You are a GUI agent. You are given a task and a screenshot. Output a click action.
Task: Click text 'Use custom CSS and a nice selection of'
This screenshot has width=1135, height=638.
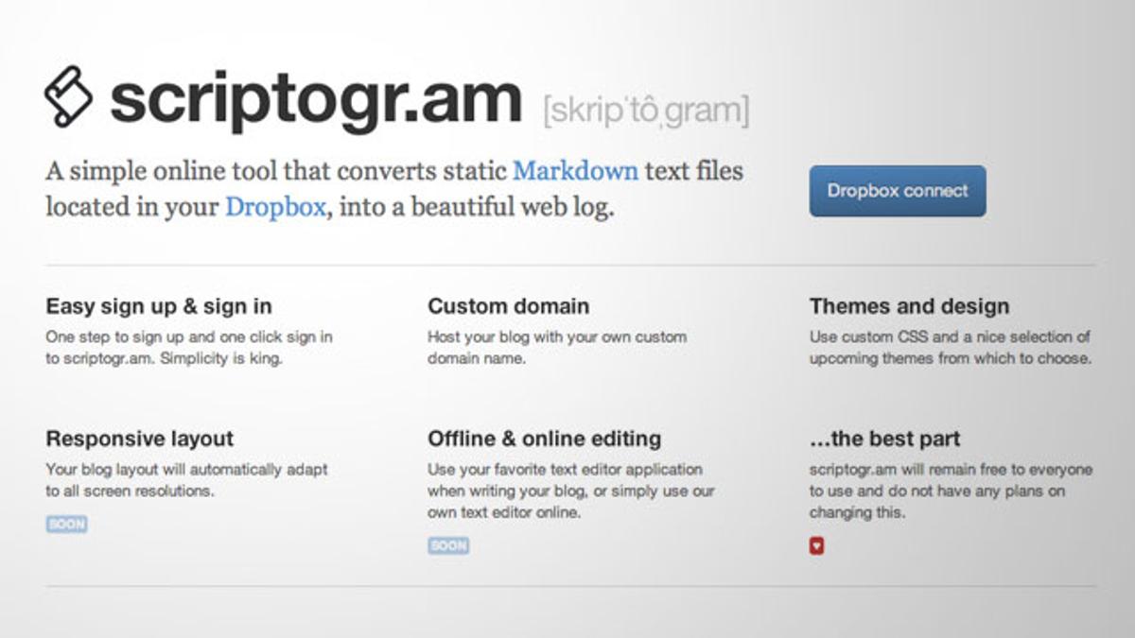tap(950, 336)
